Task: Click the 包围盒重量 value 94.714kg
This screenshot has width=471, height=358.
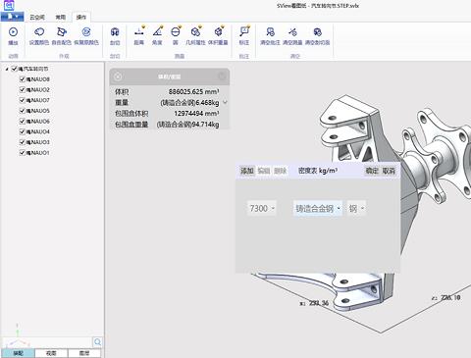Action: (188, 125)
